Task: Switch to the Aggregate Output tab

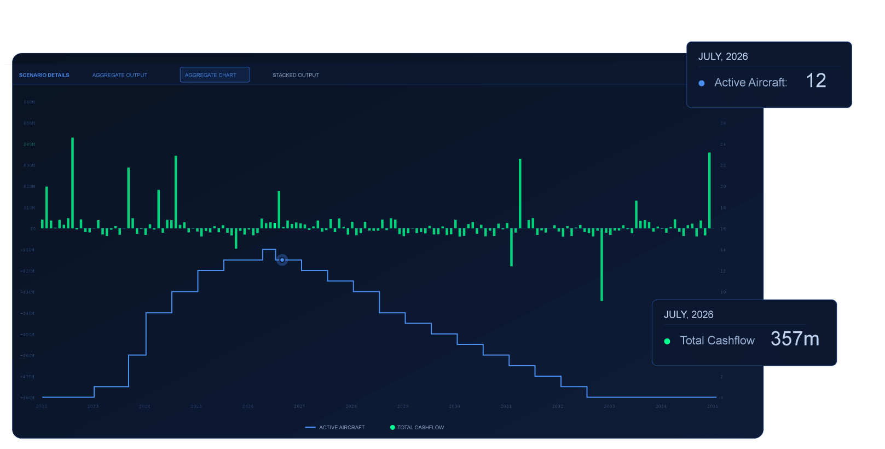Action: (x=120, y=75)
